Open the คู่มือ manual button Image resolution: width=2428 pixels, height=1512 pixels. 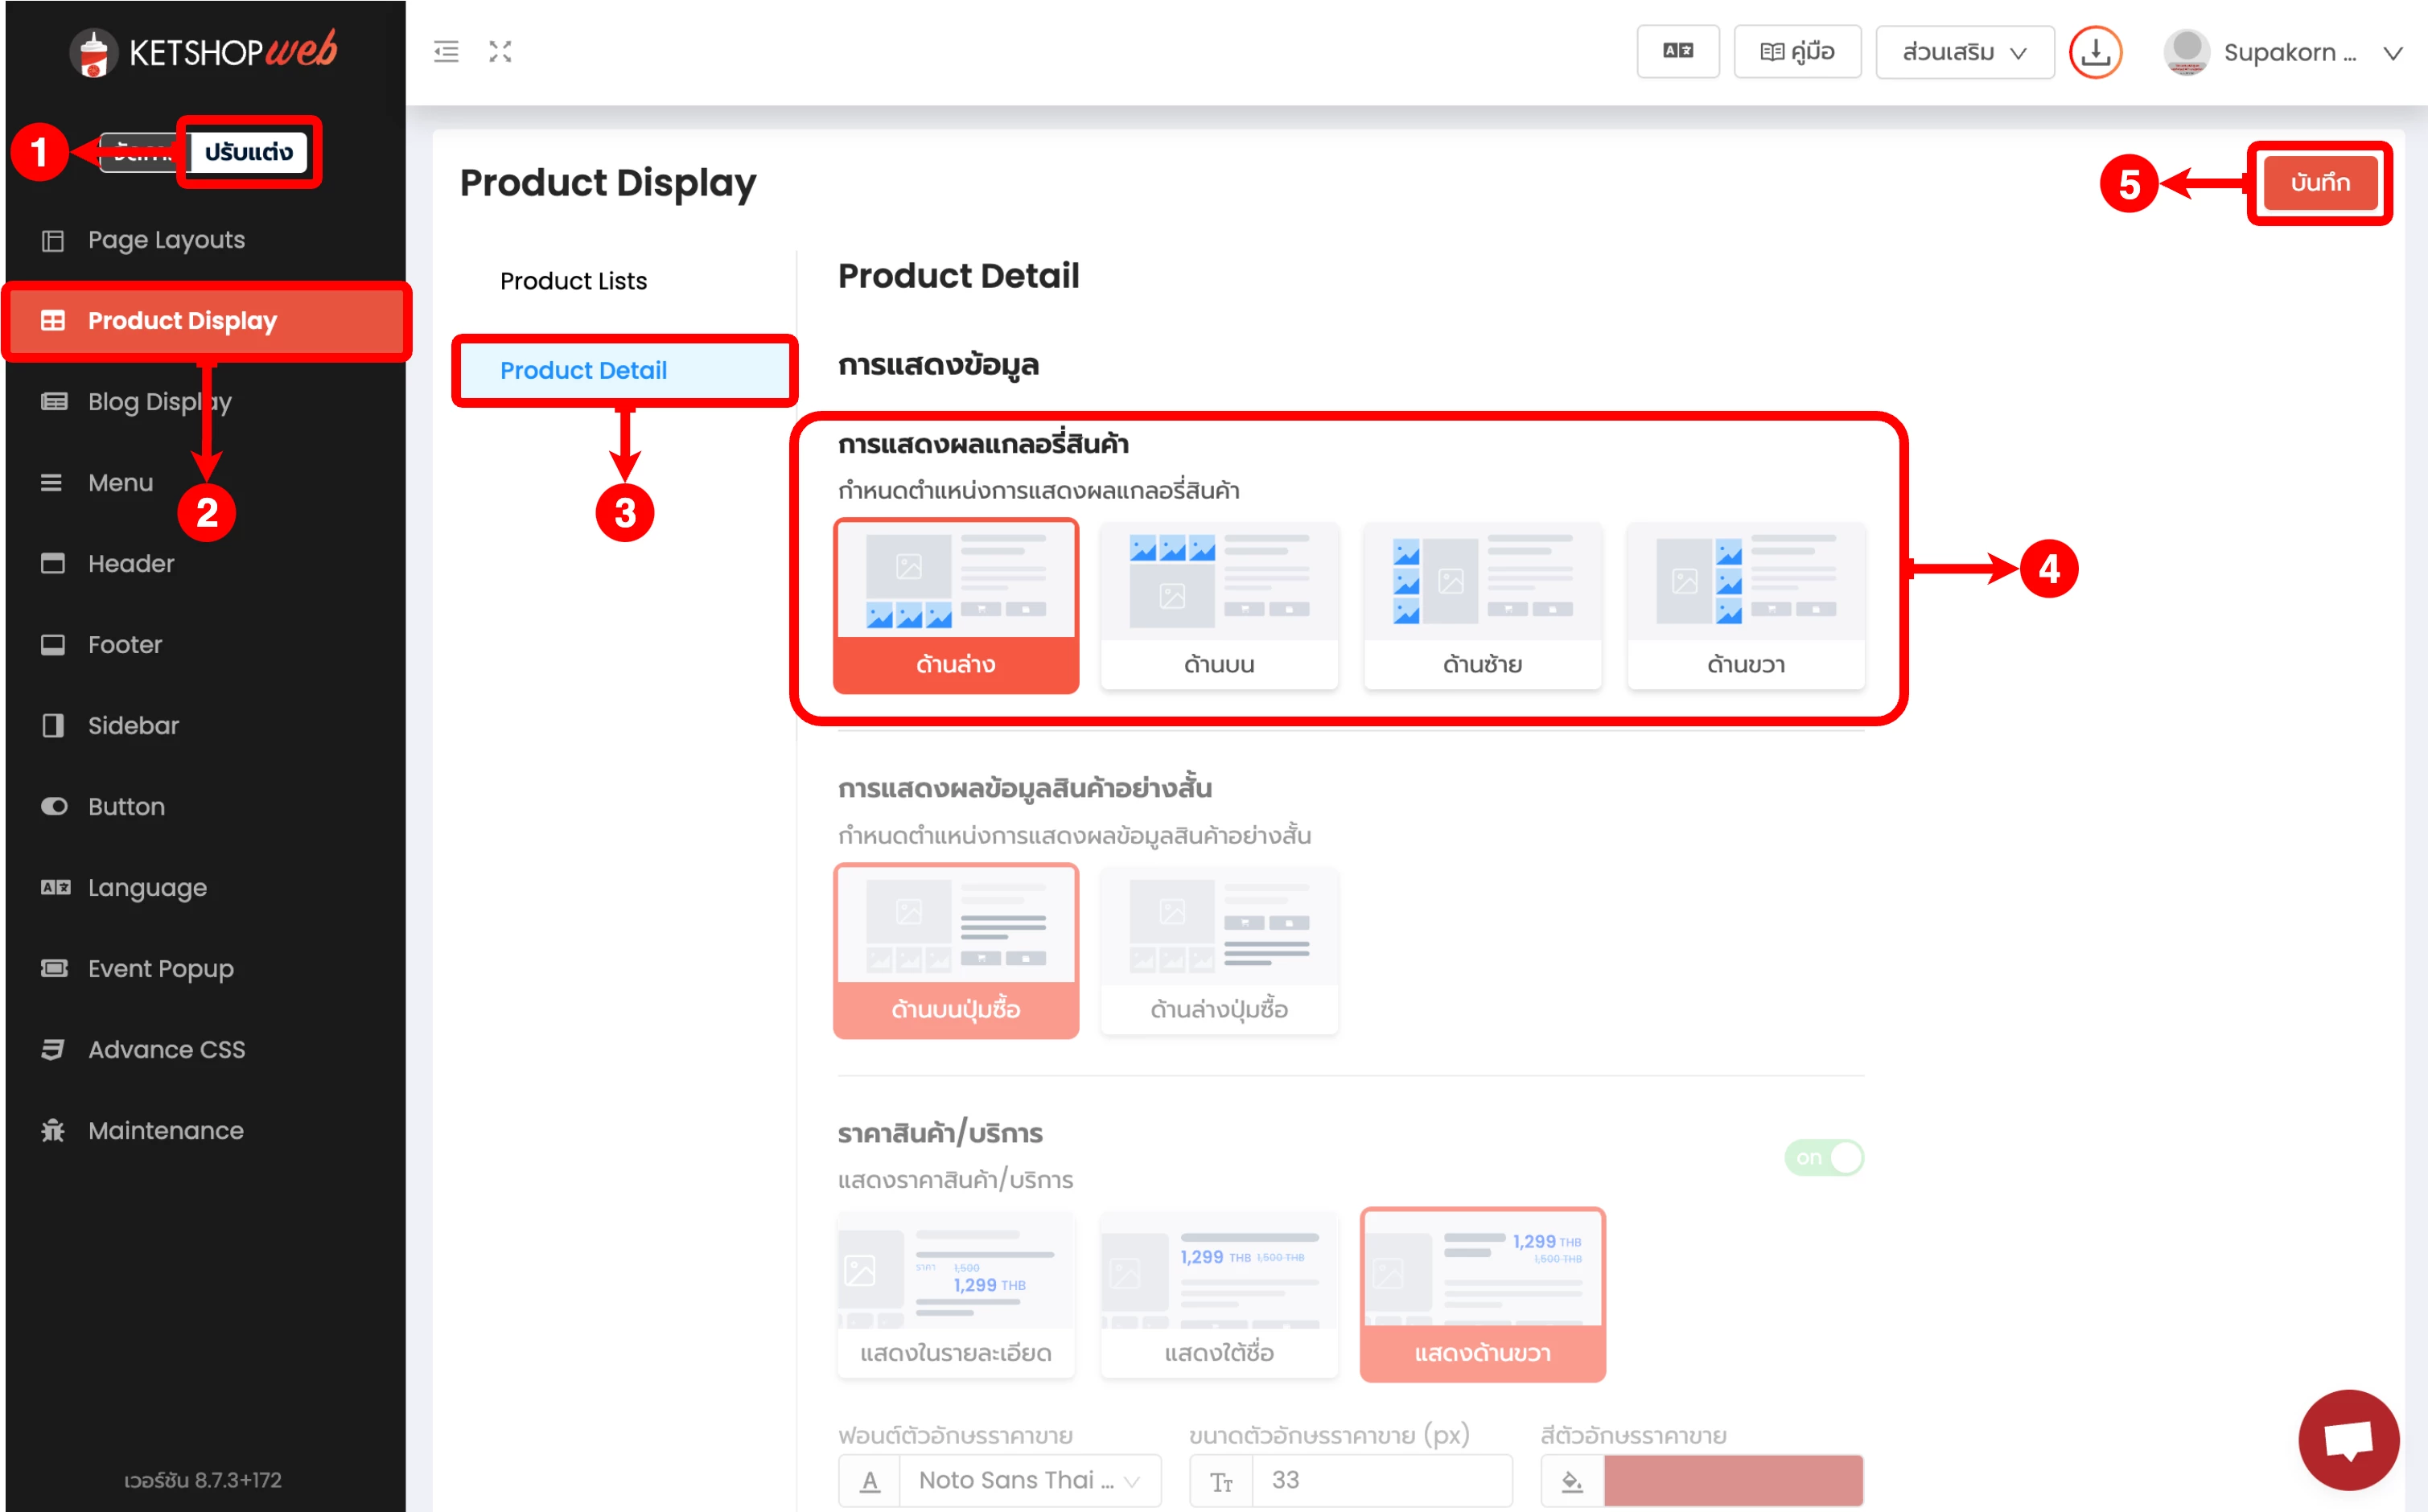tap(1796, 52)
